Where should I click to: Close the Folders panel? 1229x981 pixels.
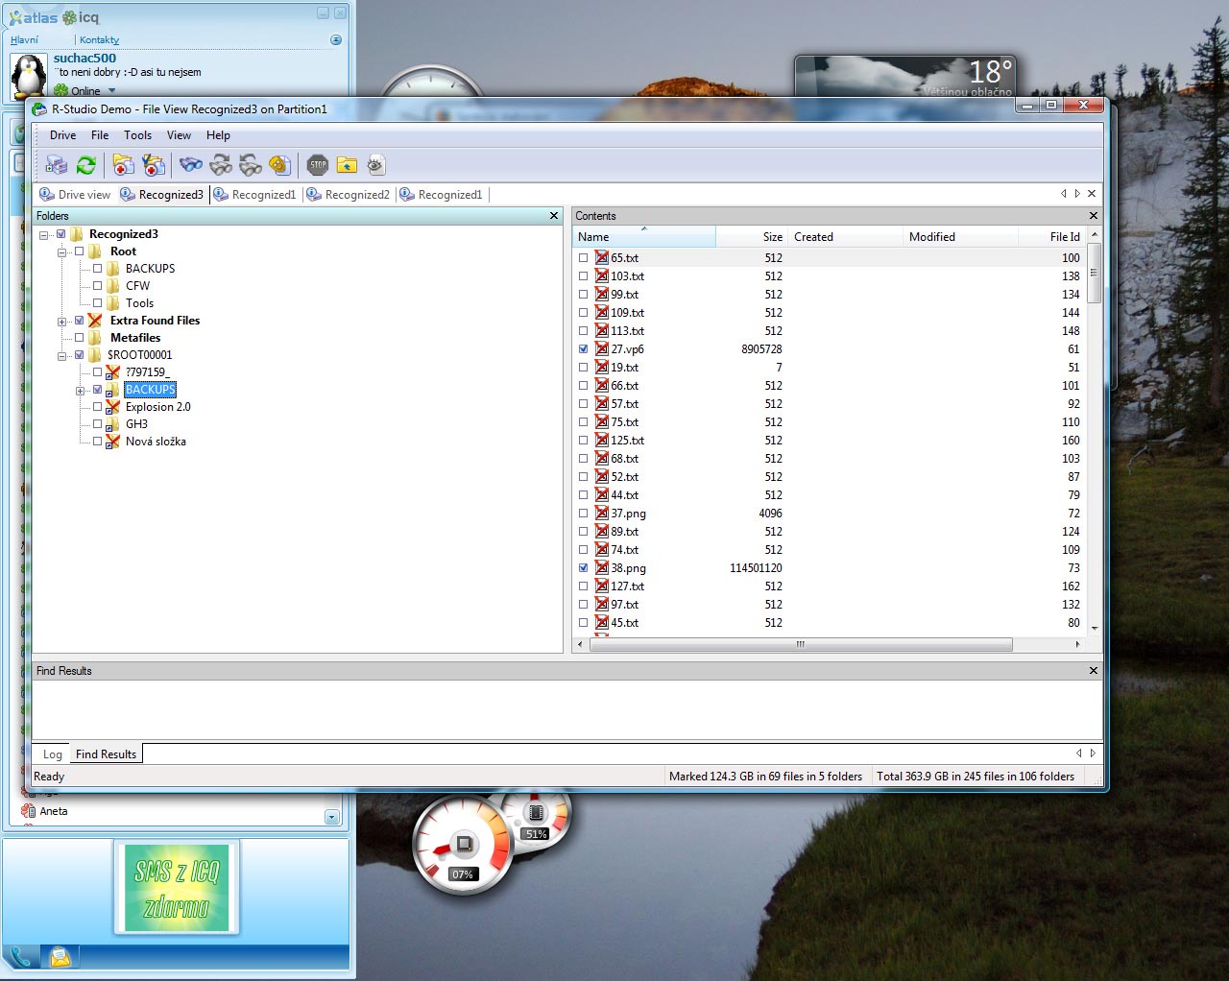click(554, 216)
